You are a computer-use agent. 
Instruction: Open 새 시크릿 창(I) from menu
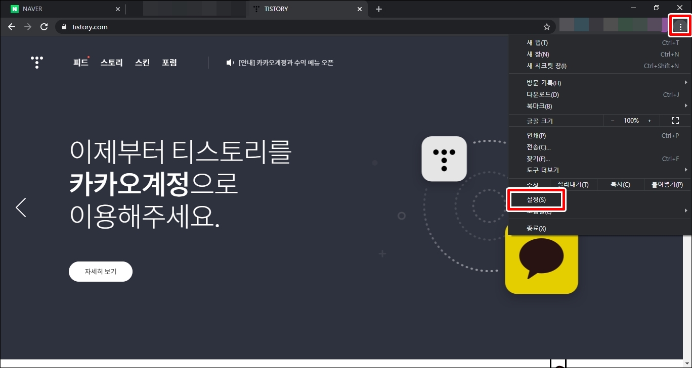pos(600,66)
